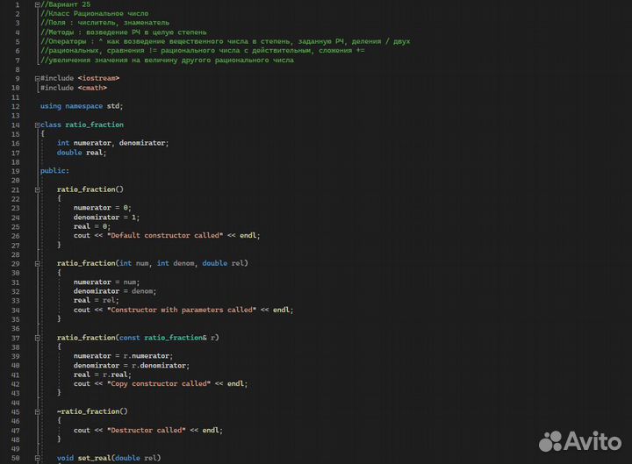This screenshot has height=464, width=632.
Task: Click the 'Вариант 25' comment line
Action: point(69,4)
